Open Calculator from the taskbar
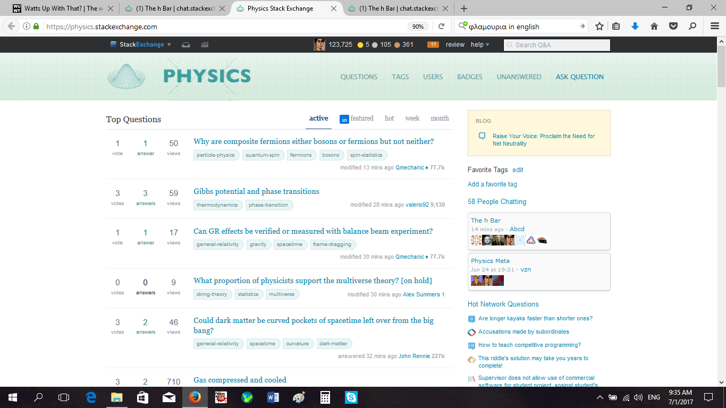Viewport: 726px width, 408px height. 325,397
